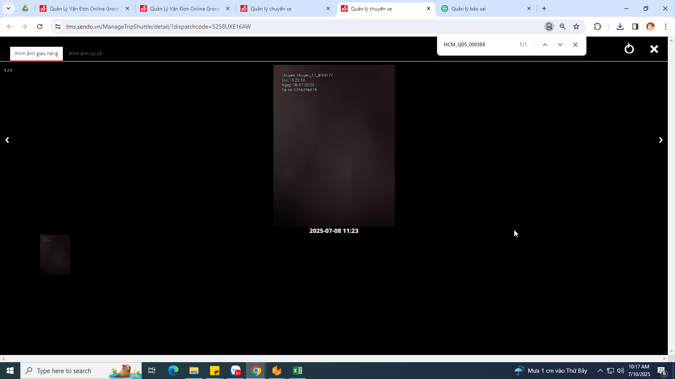The image size is (675, 379).
Task: Open a new browser tab
Action: (544, 8)
